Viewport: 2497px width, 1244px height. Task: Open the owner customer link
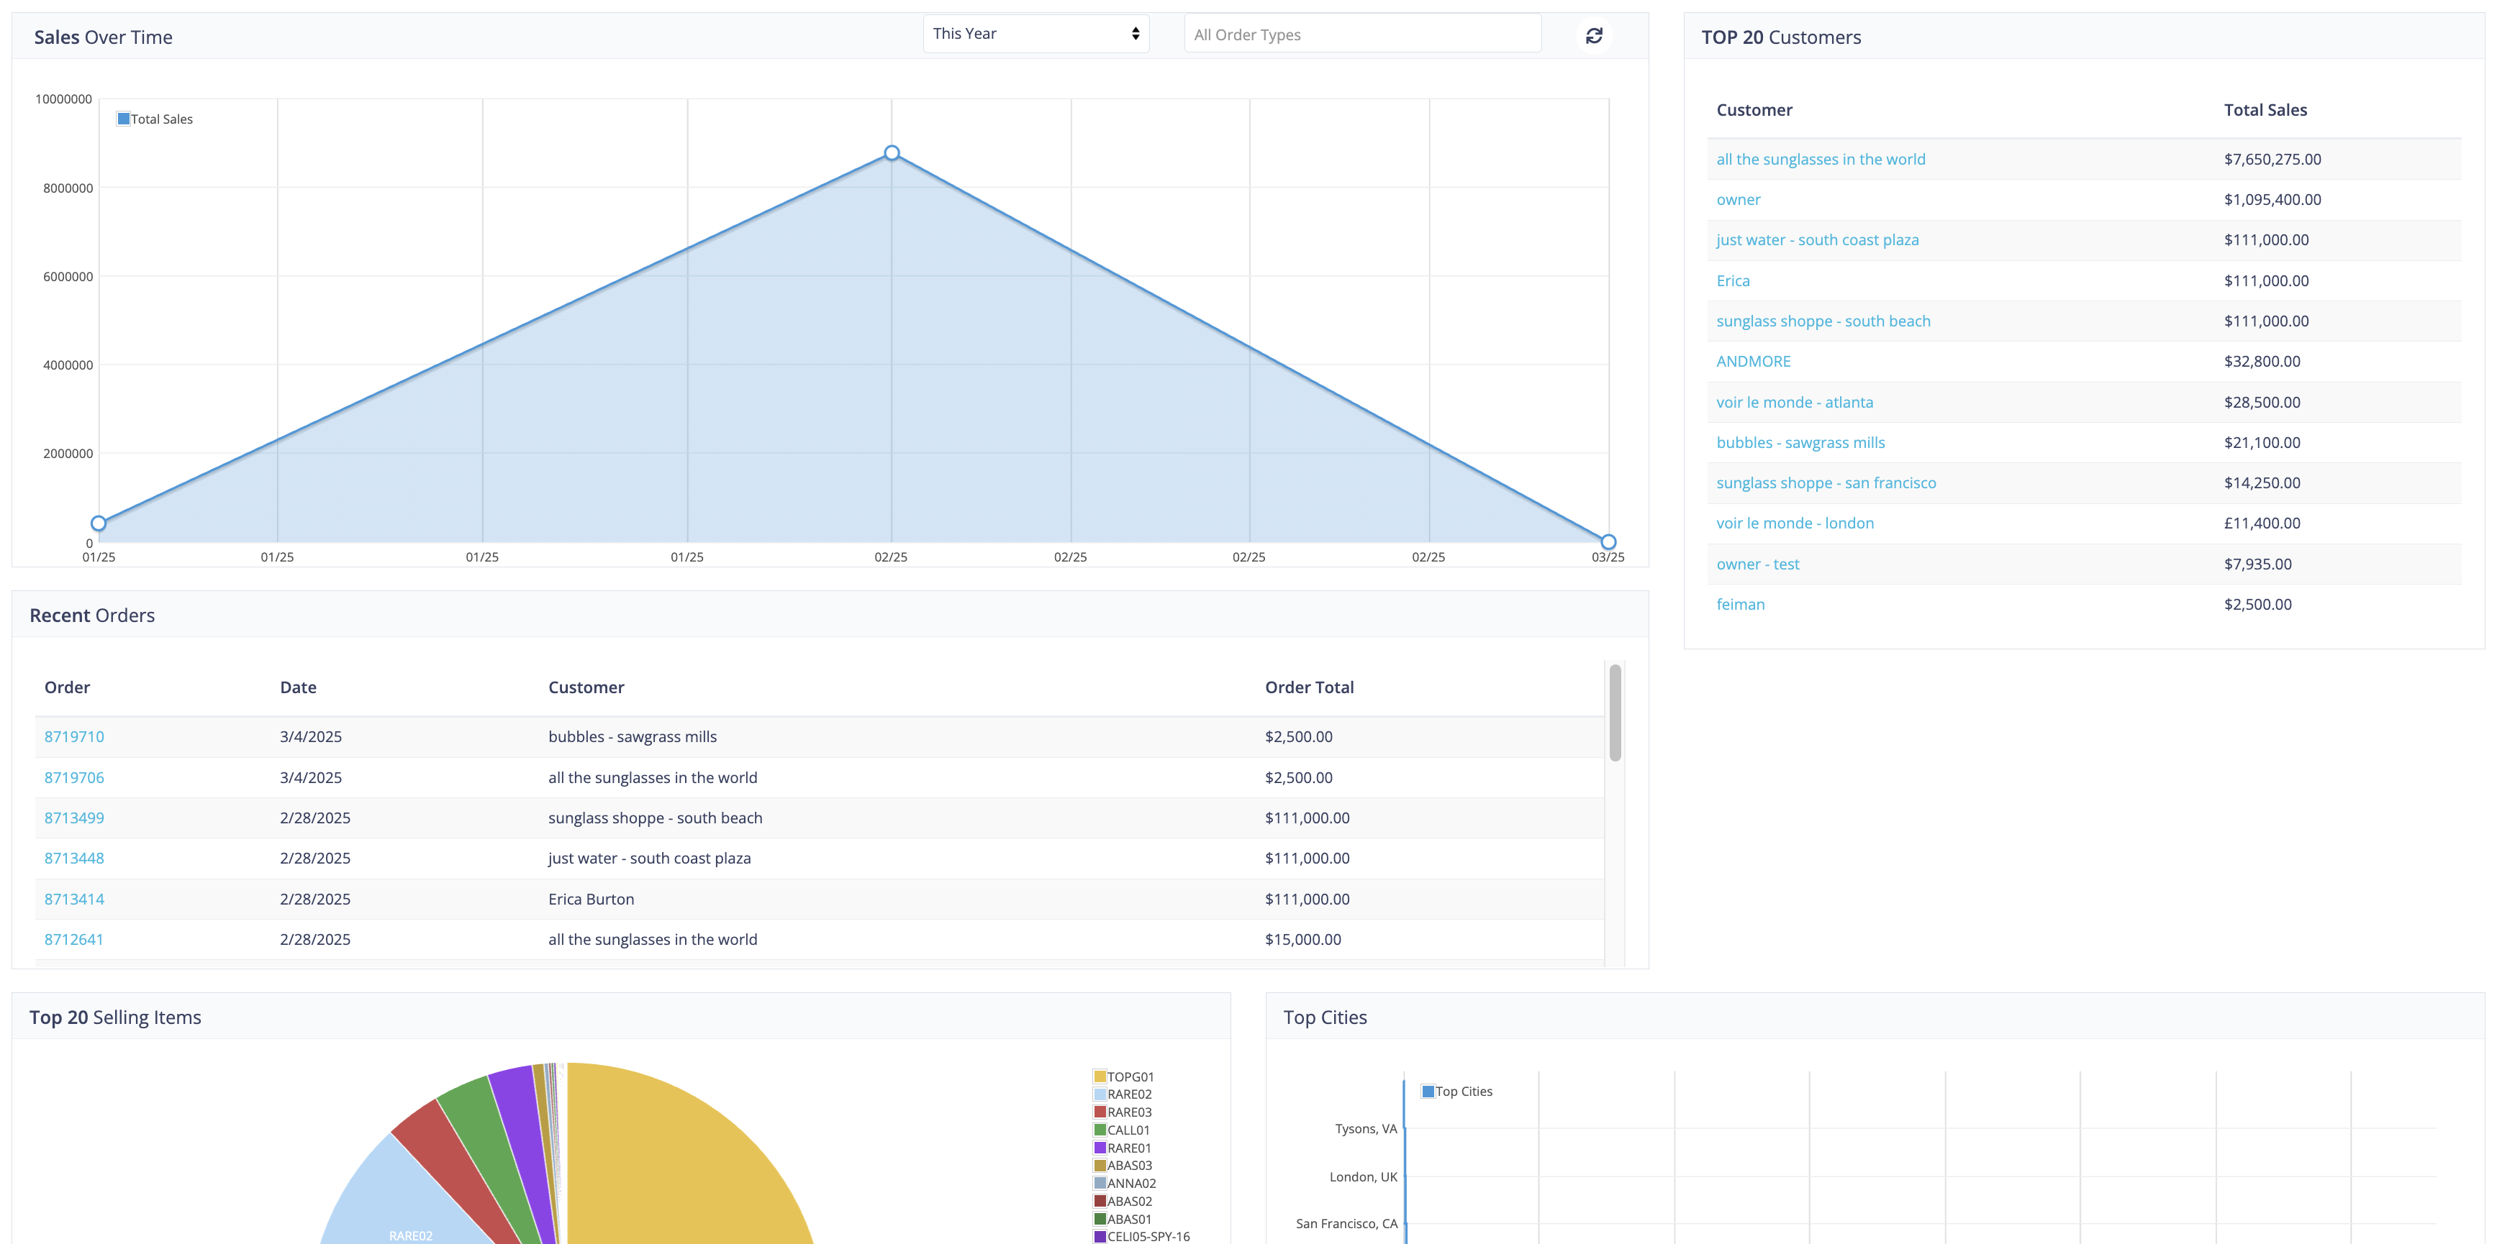[1738, 200]
